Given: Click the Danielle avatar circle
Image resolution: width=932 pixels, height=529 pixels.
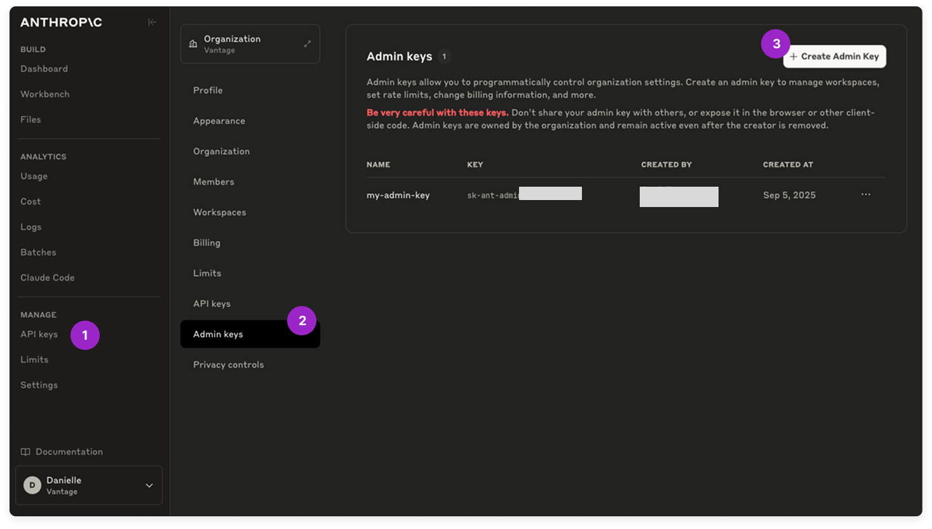Looking at the screenshot, I should click(32, 485).
